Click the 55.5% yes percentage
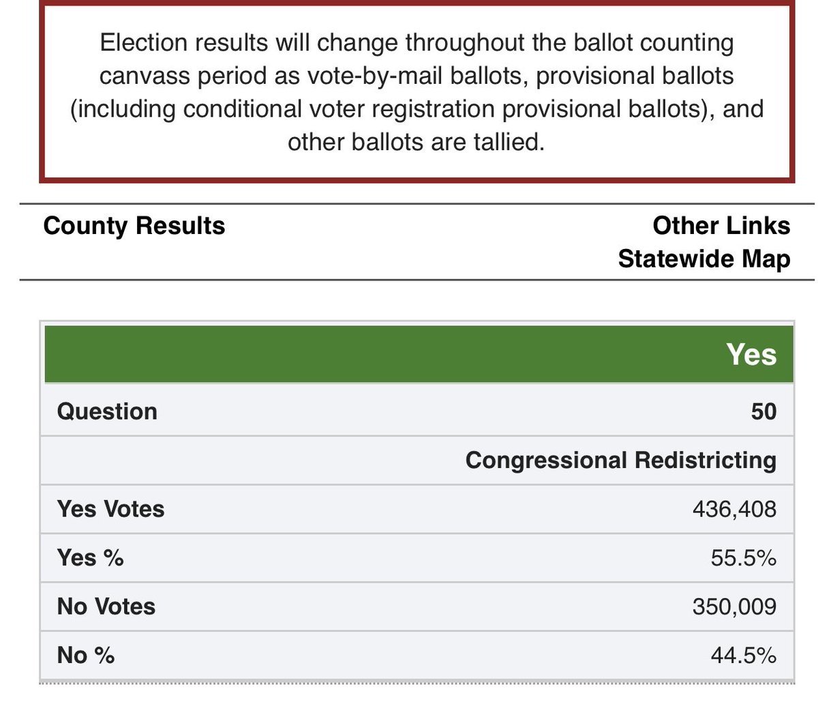Viewport: 818px width, 719px height. pyautogui.click(x=743, y=557)
